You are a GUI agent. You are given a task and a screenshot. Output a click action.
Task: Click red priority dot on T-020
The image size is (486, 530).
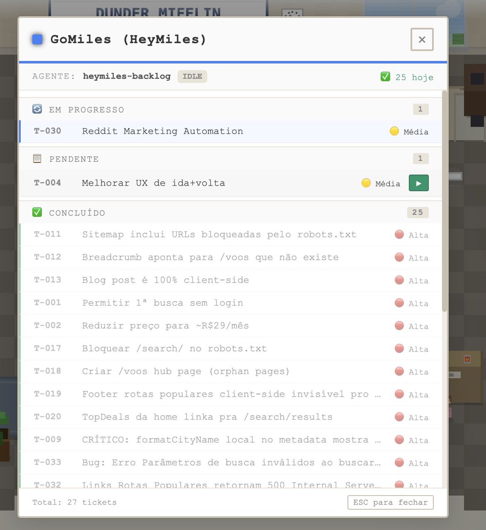pyautogui.click(x=399, y=417)
